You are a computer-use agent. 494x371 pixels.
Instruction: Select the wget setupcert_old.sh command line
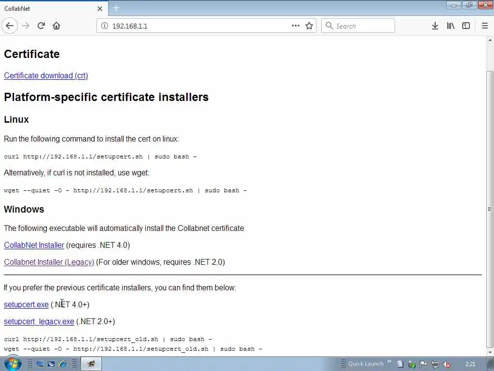[133, 349]
